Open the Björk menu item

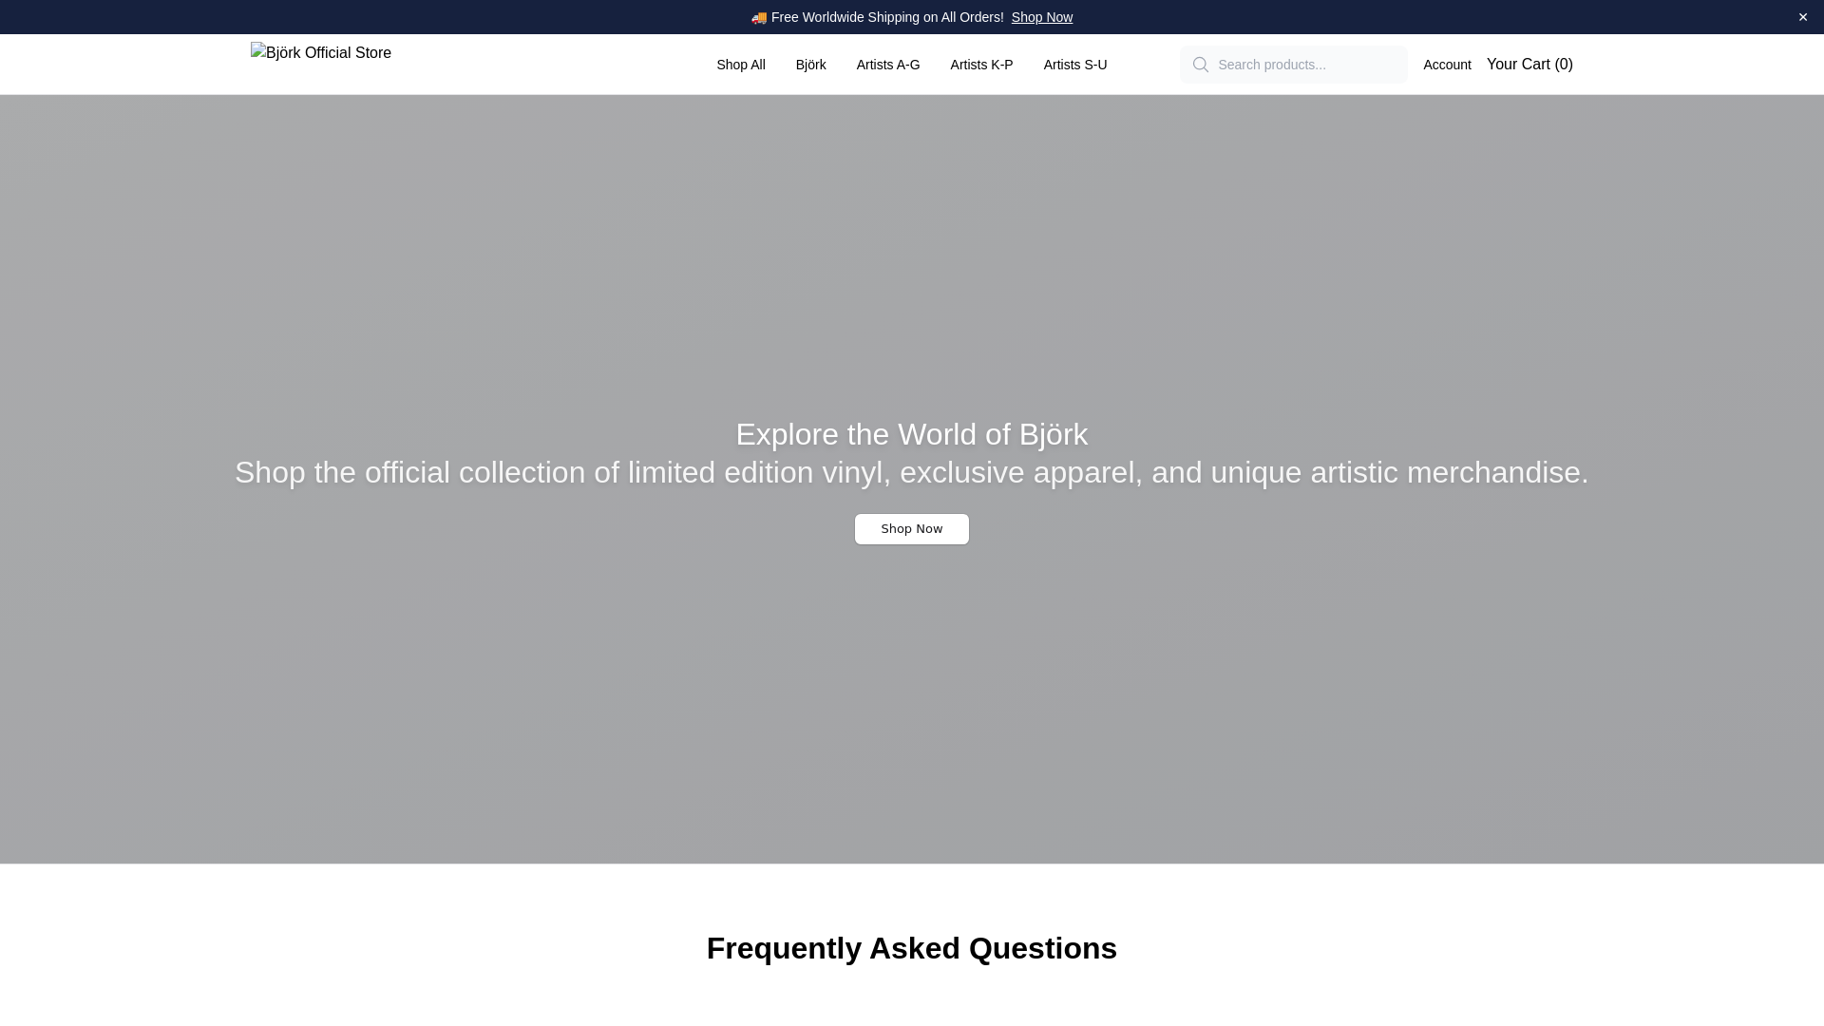[x=811, y=65]
